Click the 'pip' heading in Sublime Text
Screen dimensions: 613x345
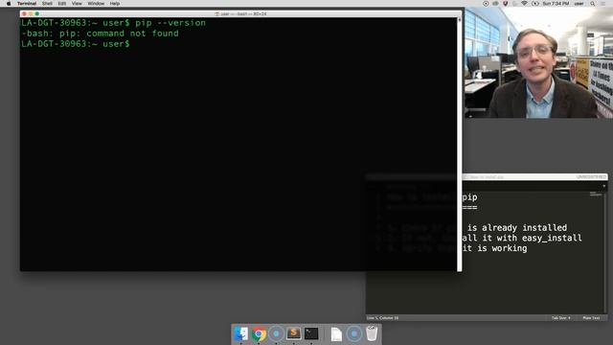pyautogui.click(x=469, y=196)
